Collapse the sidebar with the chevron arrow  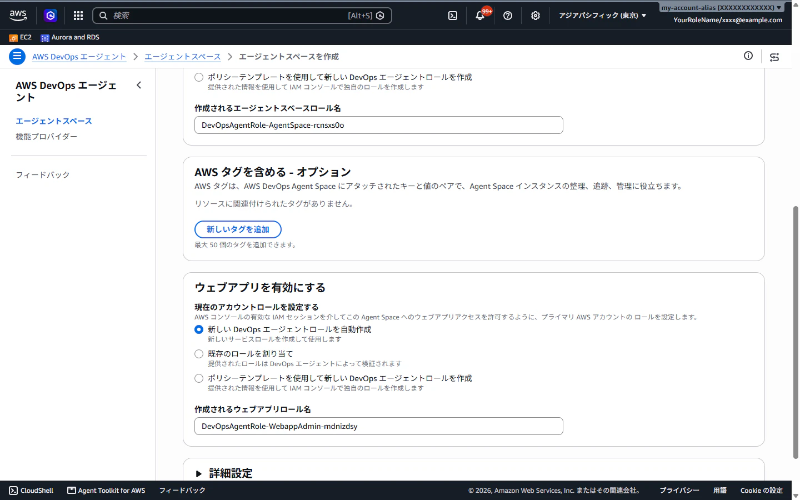coord(139,85)
